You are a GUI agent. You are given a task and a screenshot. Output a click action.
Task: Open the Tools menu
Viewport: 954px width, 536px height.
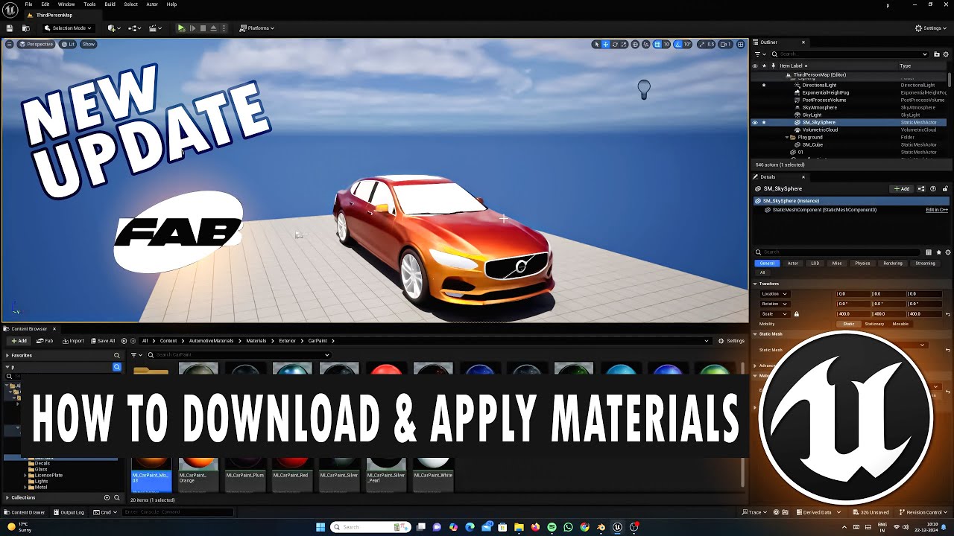pos(89,4)
